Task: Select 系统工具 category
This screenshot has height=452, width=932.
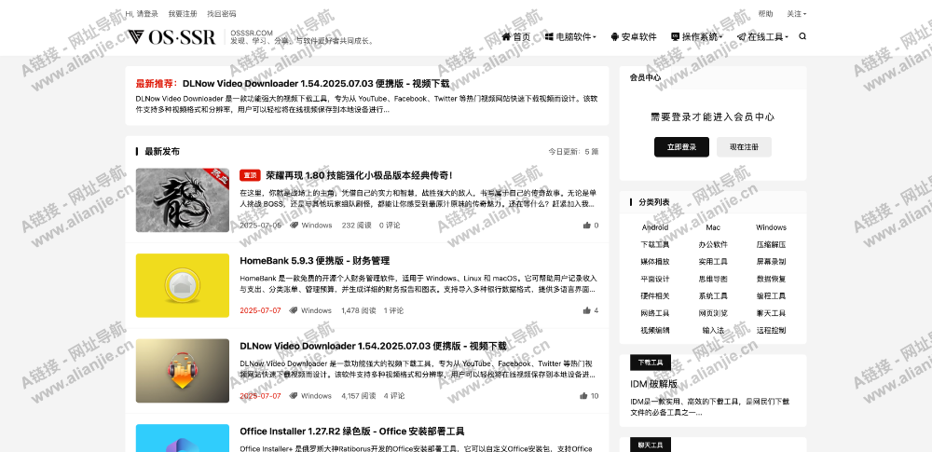Action: pyautogui.click(x=713, y=296)
